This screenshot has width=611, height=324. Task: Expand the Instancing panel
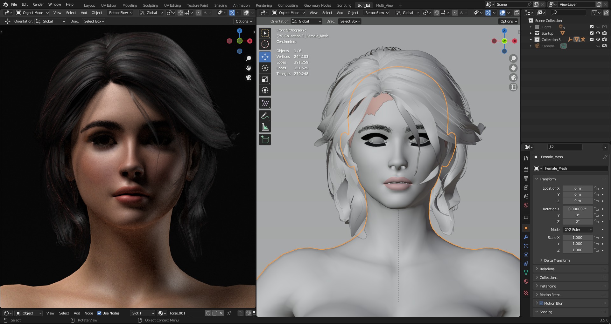click(537, 286)
